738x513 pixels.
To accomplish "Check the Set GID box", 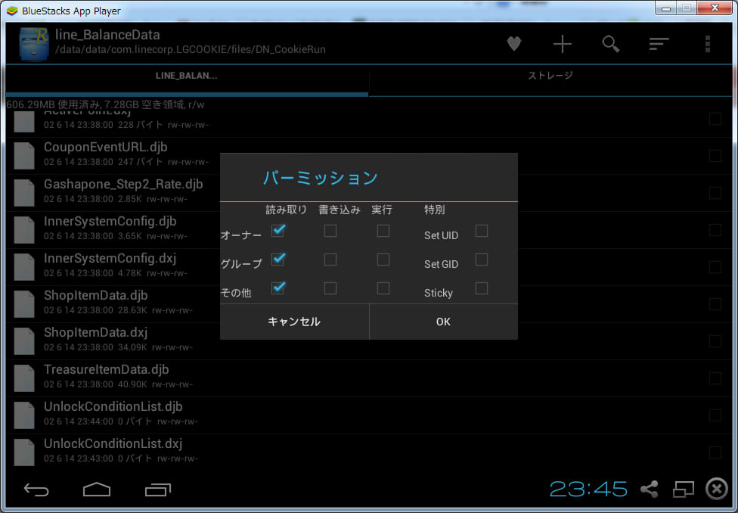I will point(482,260).
